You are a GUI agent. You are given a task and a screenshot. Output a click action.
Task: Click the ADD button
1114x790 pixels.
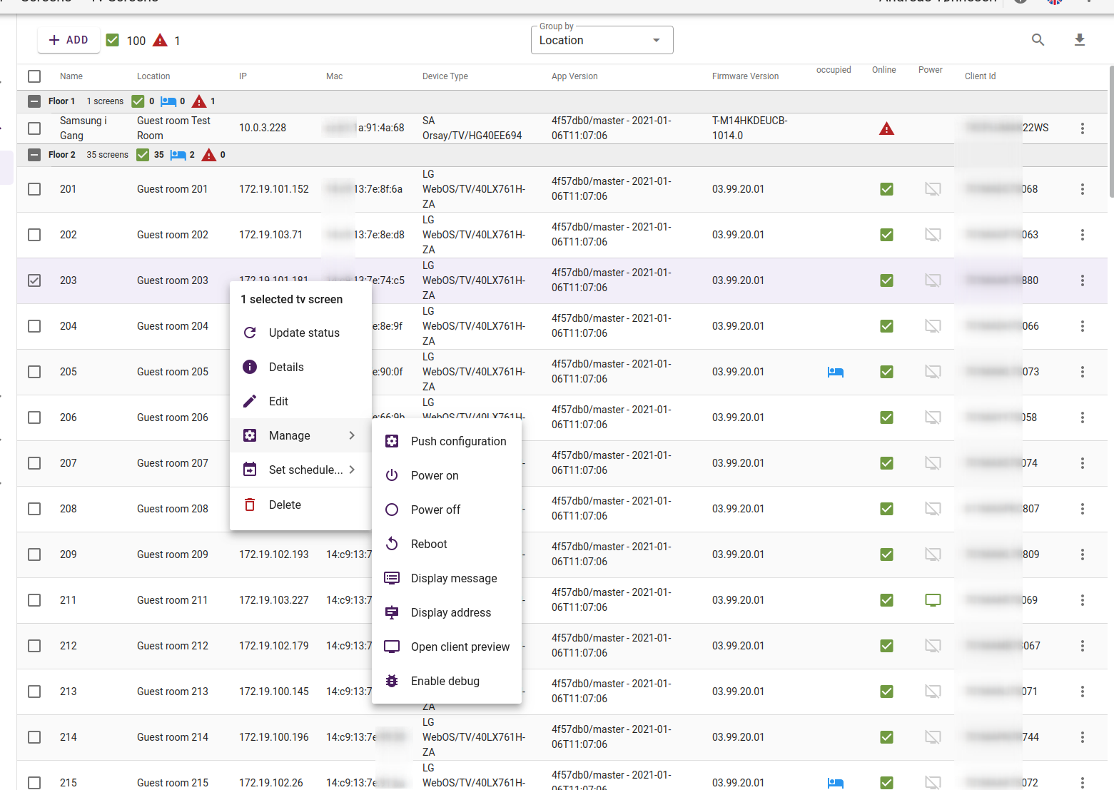point(69,40)
